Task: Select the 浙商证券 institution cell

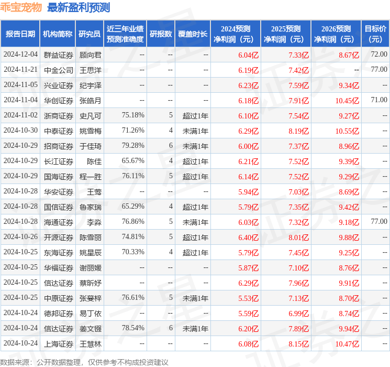Action: coord(59,116)
